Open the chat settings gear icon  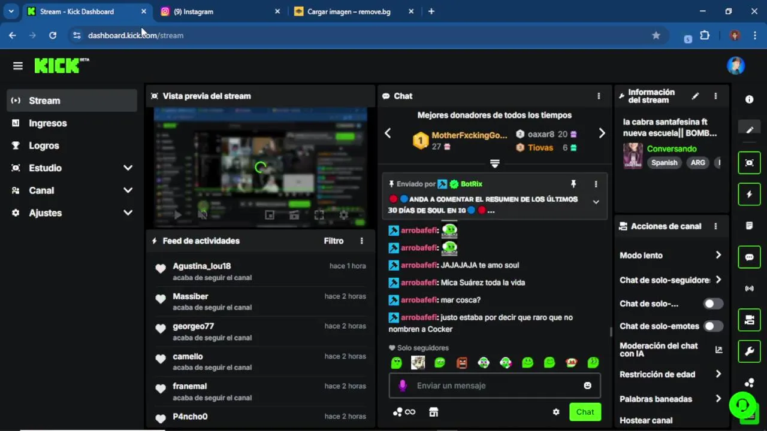556,412
